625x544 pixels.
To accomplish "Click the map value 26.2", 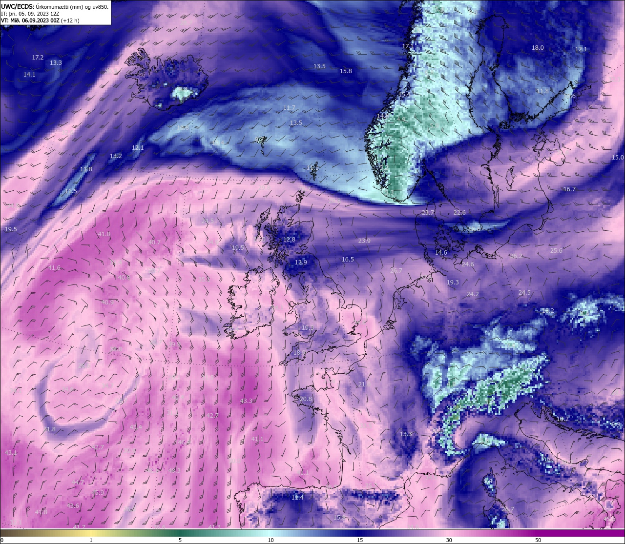I will click(516, 256).
